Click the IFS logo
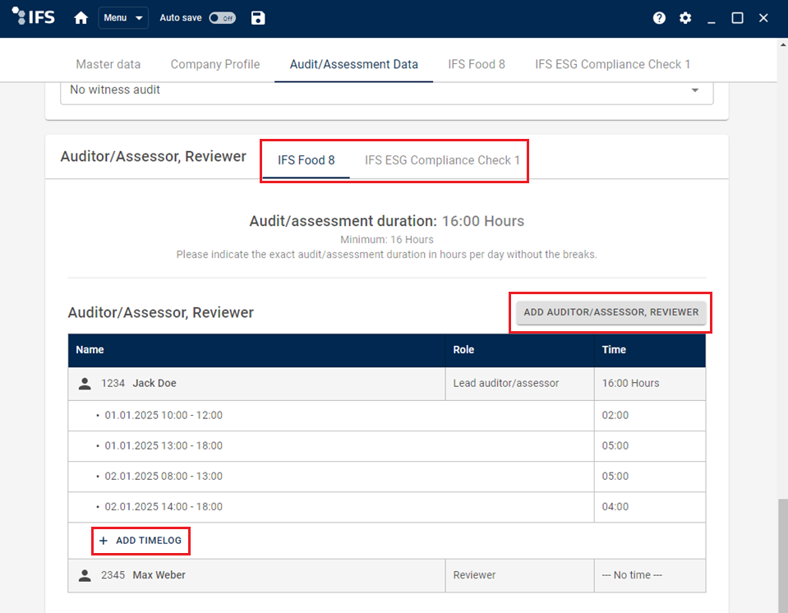This screenshot has height=613, width=788. click(x=33, y=16)
